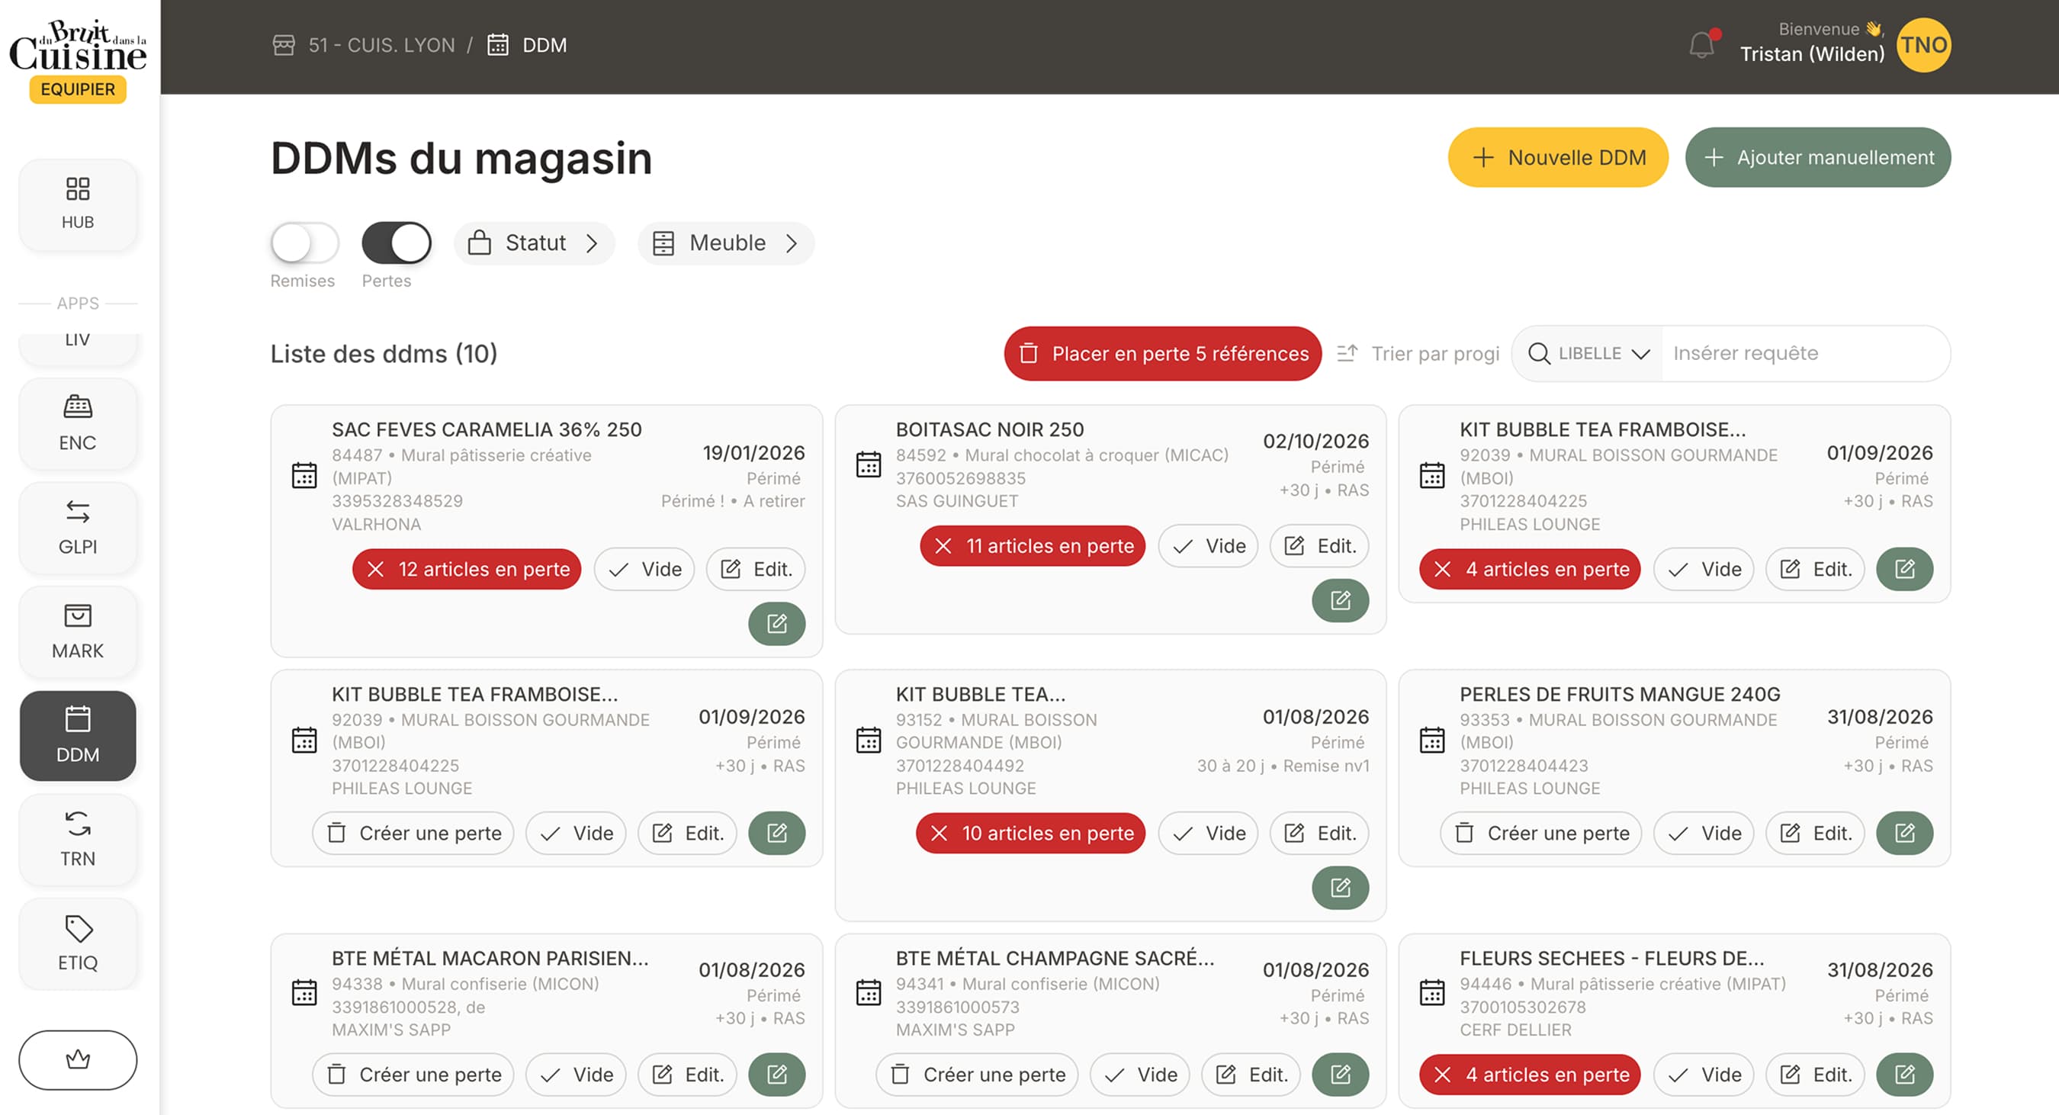This screenshot has height=1115, width=2059.
Task: Open the ETIQ label app
Action: [x=78, y=943]
